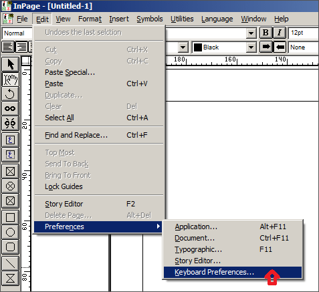Viewport: 319px width, 292px height.
Task: Click the vertical ruler at 20
Action: [x=25, y=126]
